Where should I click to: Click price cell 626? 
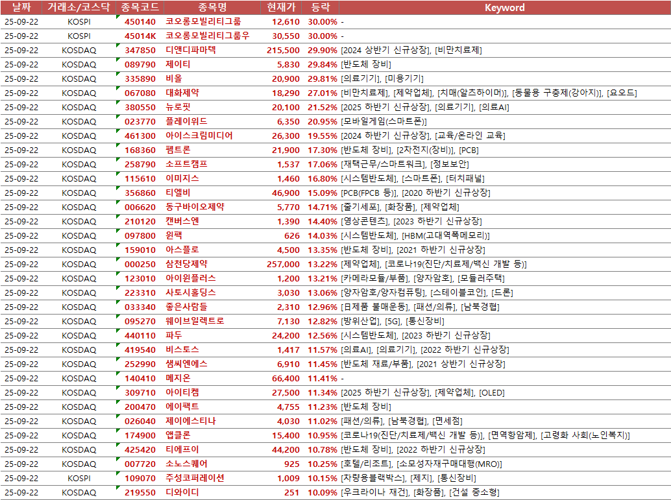(292, 235)
